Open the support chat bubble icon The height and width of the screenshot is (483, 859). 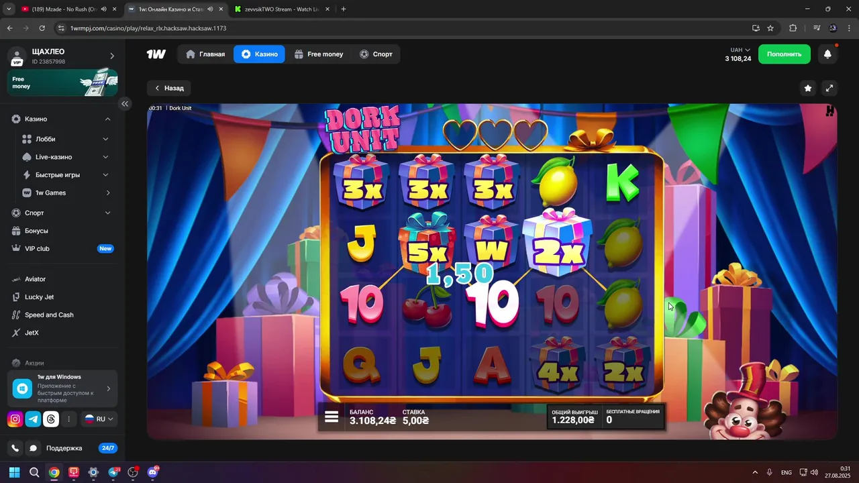point(33,448)
